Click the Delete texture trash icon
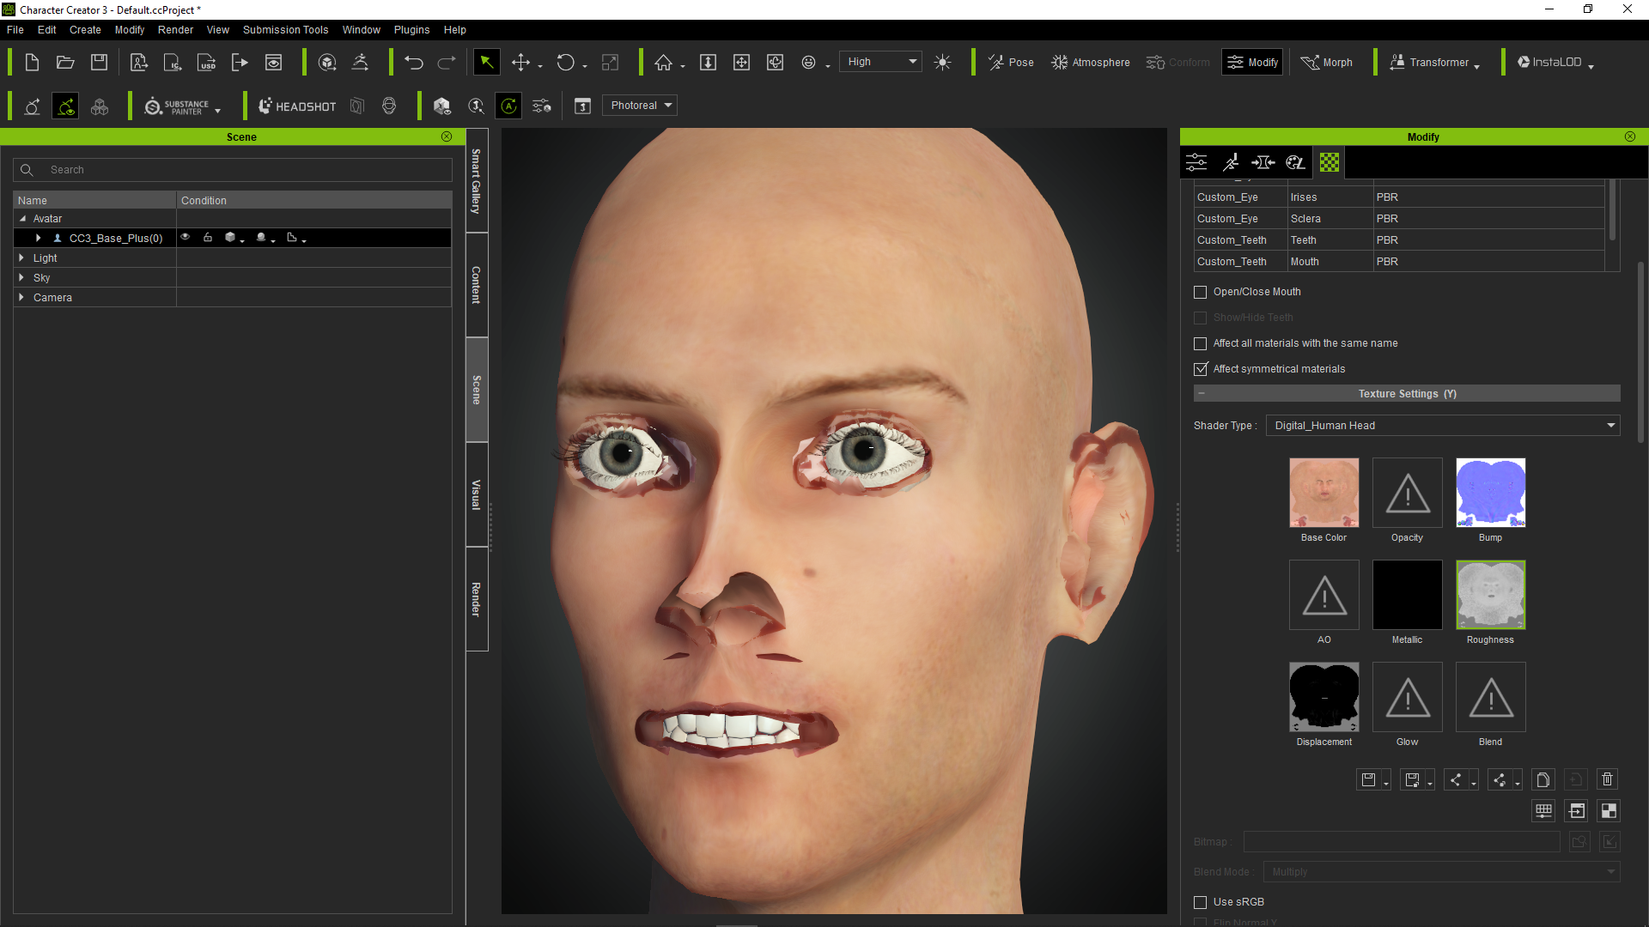Viewport: 1649px width, 927px height. (x=1607, y=779)
